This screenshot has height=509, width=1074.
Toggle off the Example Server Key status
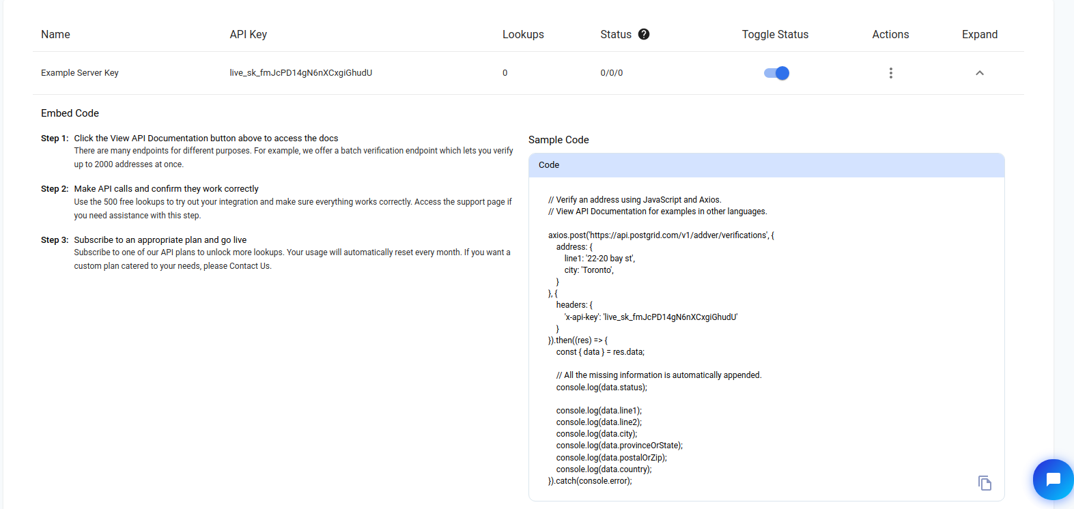[x=776, y=73]
